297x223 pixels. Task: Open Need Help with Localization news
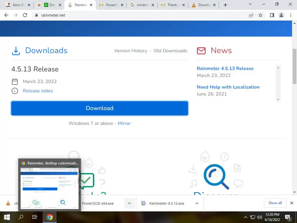[228, 87]
